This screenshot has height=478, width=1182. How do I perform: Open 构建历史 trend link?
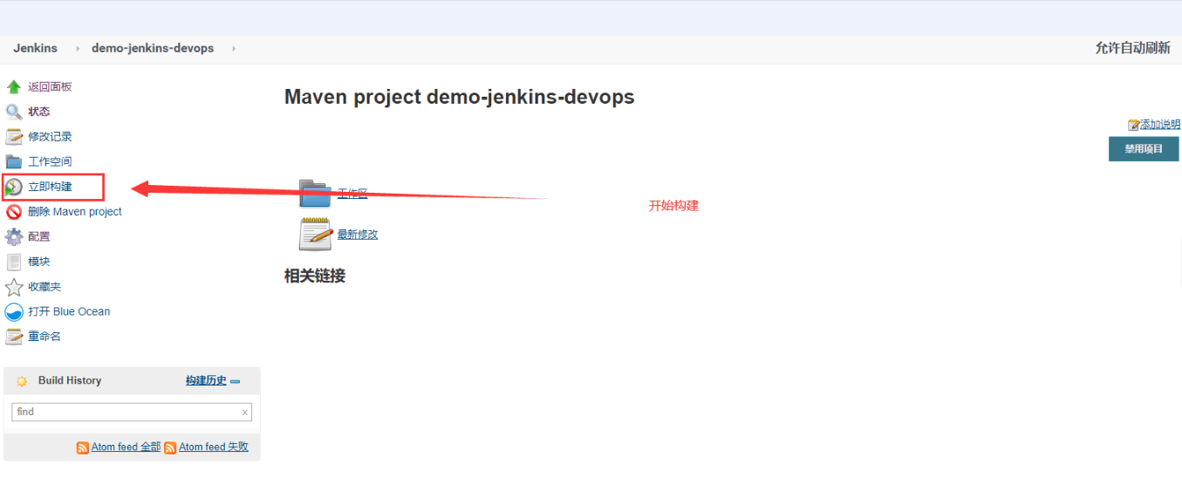point(206,380)
